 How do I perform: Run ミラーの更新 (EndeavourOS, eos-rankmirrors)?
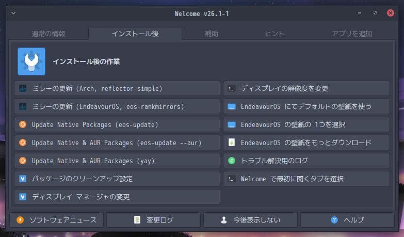(x=117, y=106)
